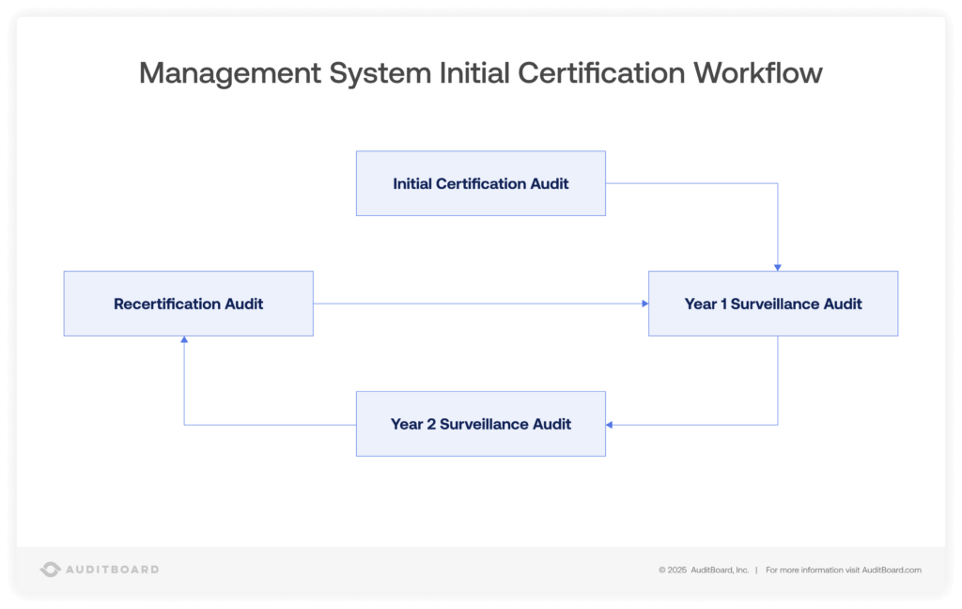
Task: Click the arrowhead between Recertification and Year 1 boxes
Action: click(645, 303)
